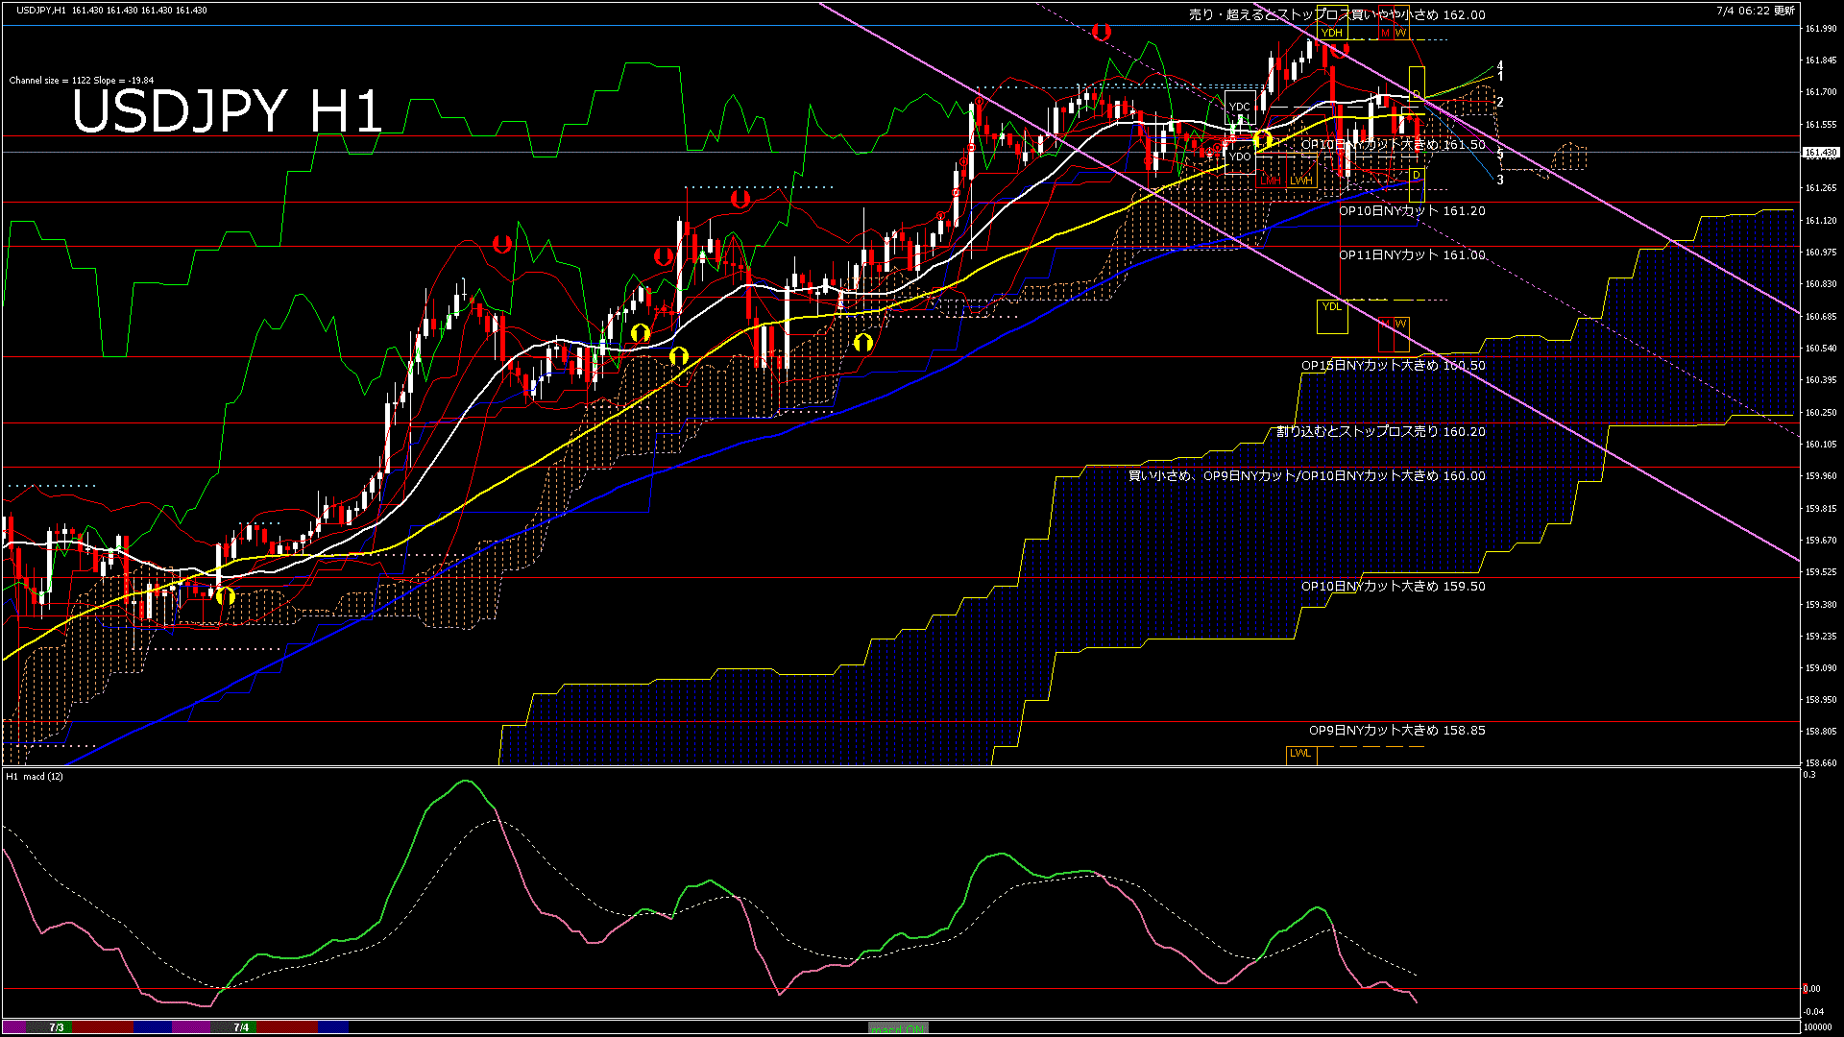Click the OP10日NYカット大きめ 161.50 label
1844x1037 pixels.
tap(1394, 145)
